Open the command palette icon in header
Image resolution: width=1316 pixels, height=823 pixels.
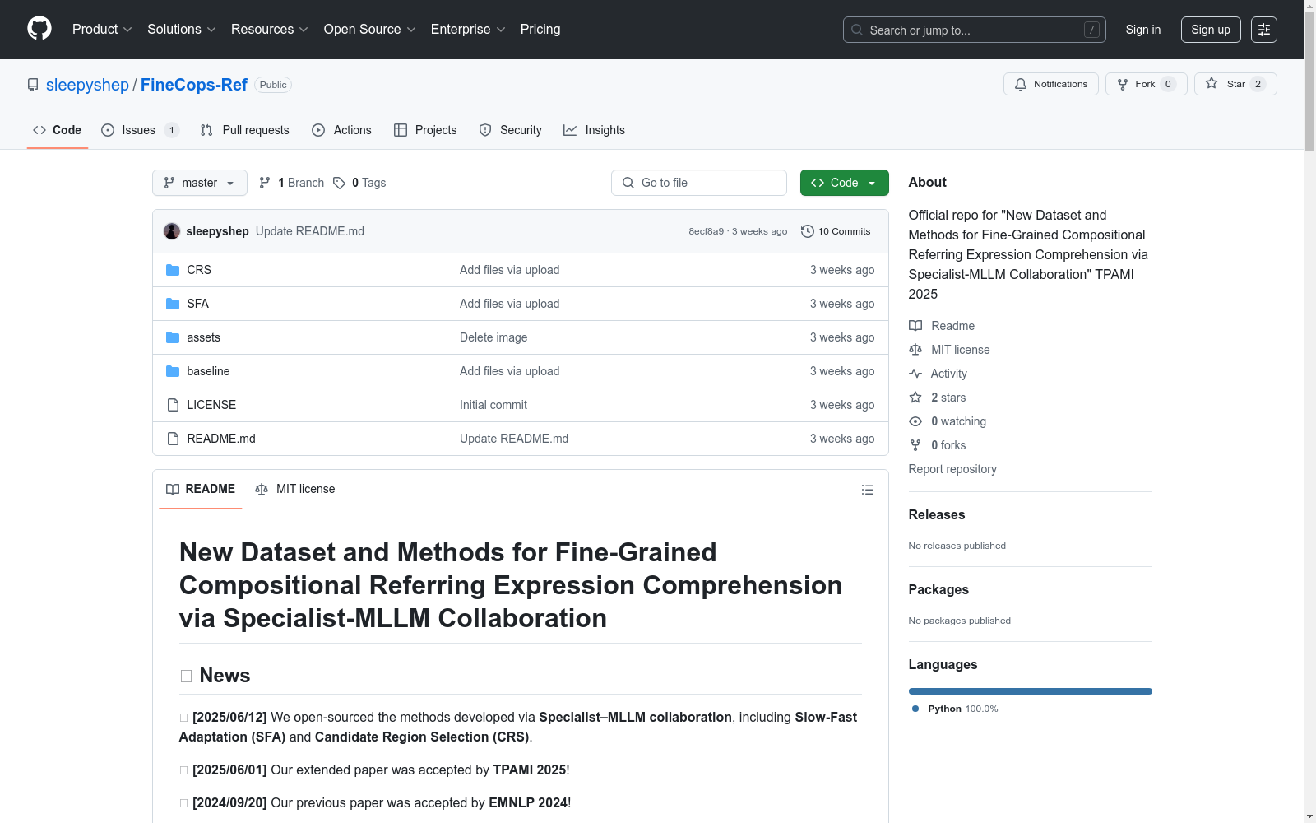[x=1263, y=30]
